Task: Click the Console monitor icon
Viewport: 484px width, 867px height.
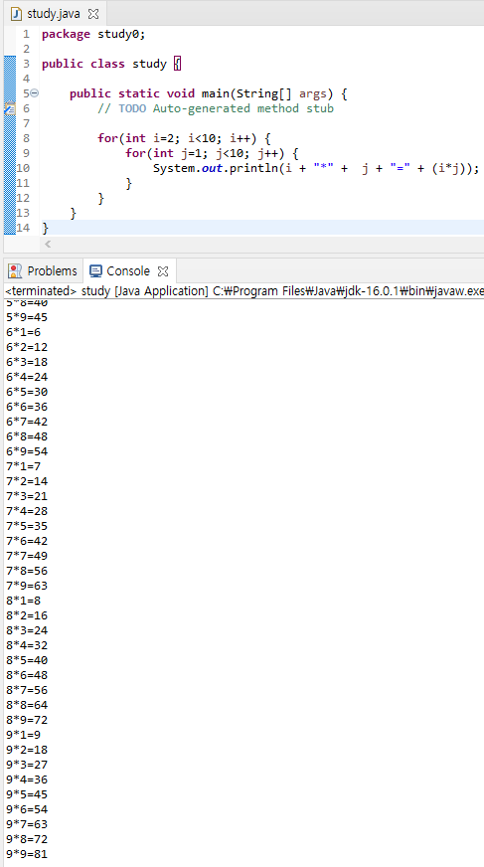Action: click(x=95, y=270)
